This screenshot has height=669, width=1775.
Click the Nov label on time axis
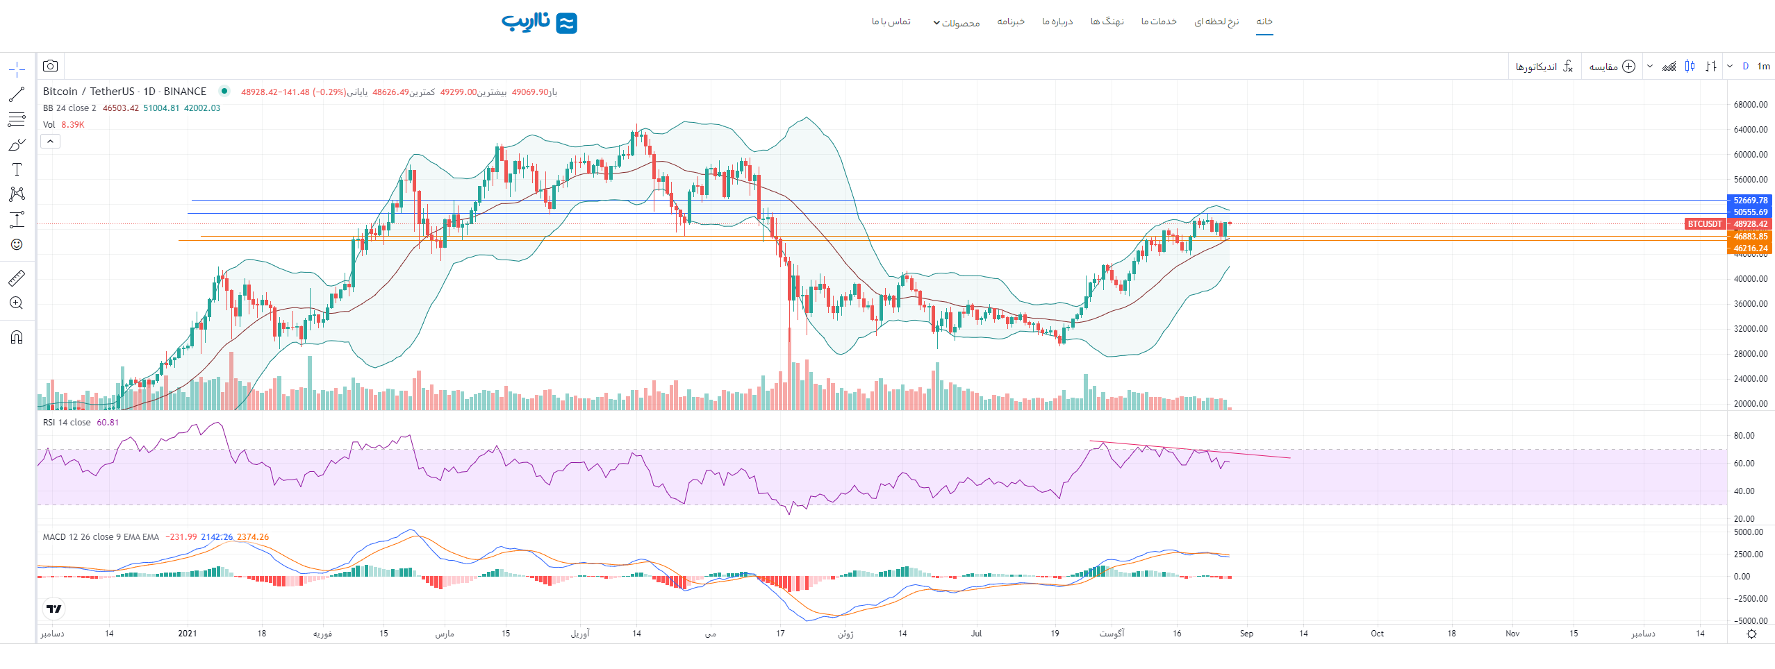(x=1512, y=634)
